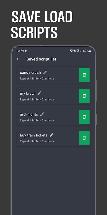The image size is (107, 215).
Task: Delete the my brawl script
Action: 84,96
